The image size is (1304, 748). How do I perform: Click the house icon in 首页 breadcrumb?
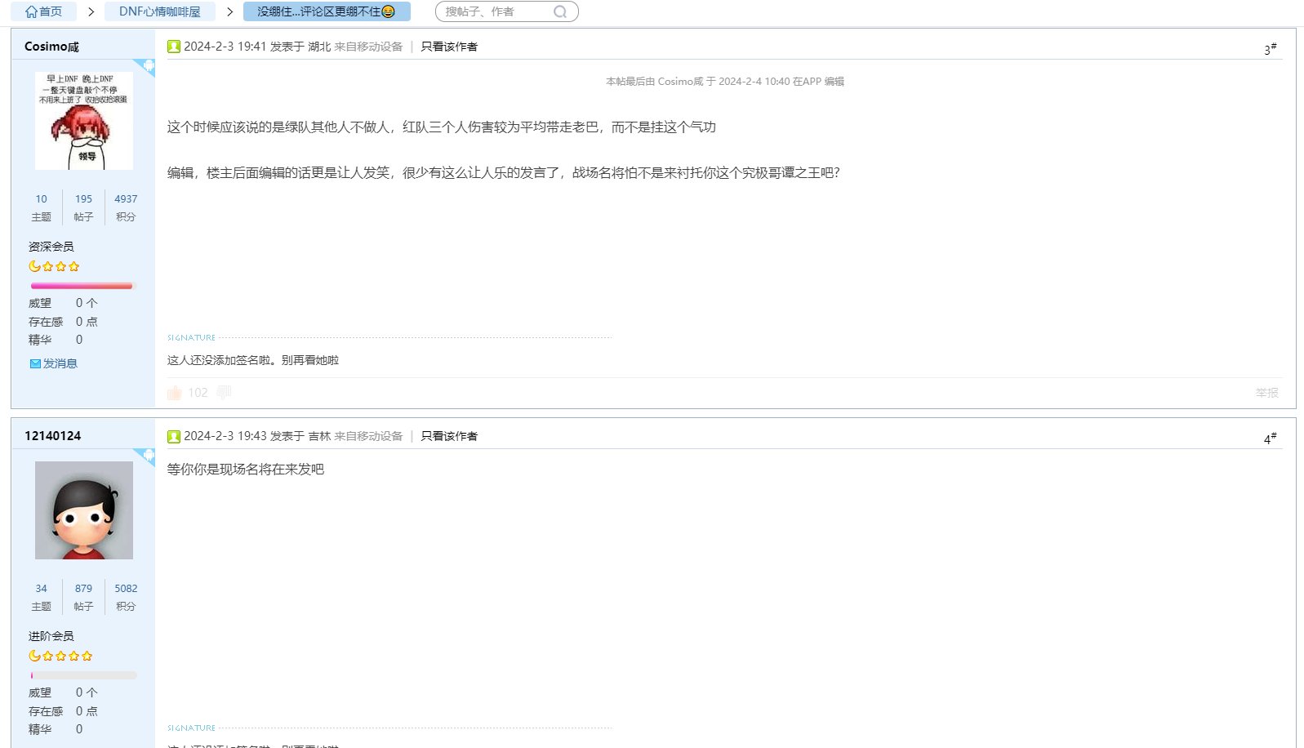point(31,11)
